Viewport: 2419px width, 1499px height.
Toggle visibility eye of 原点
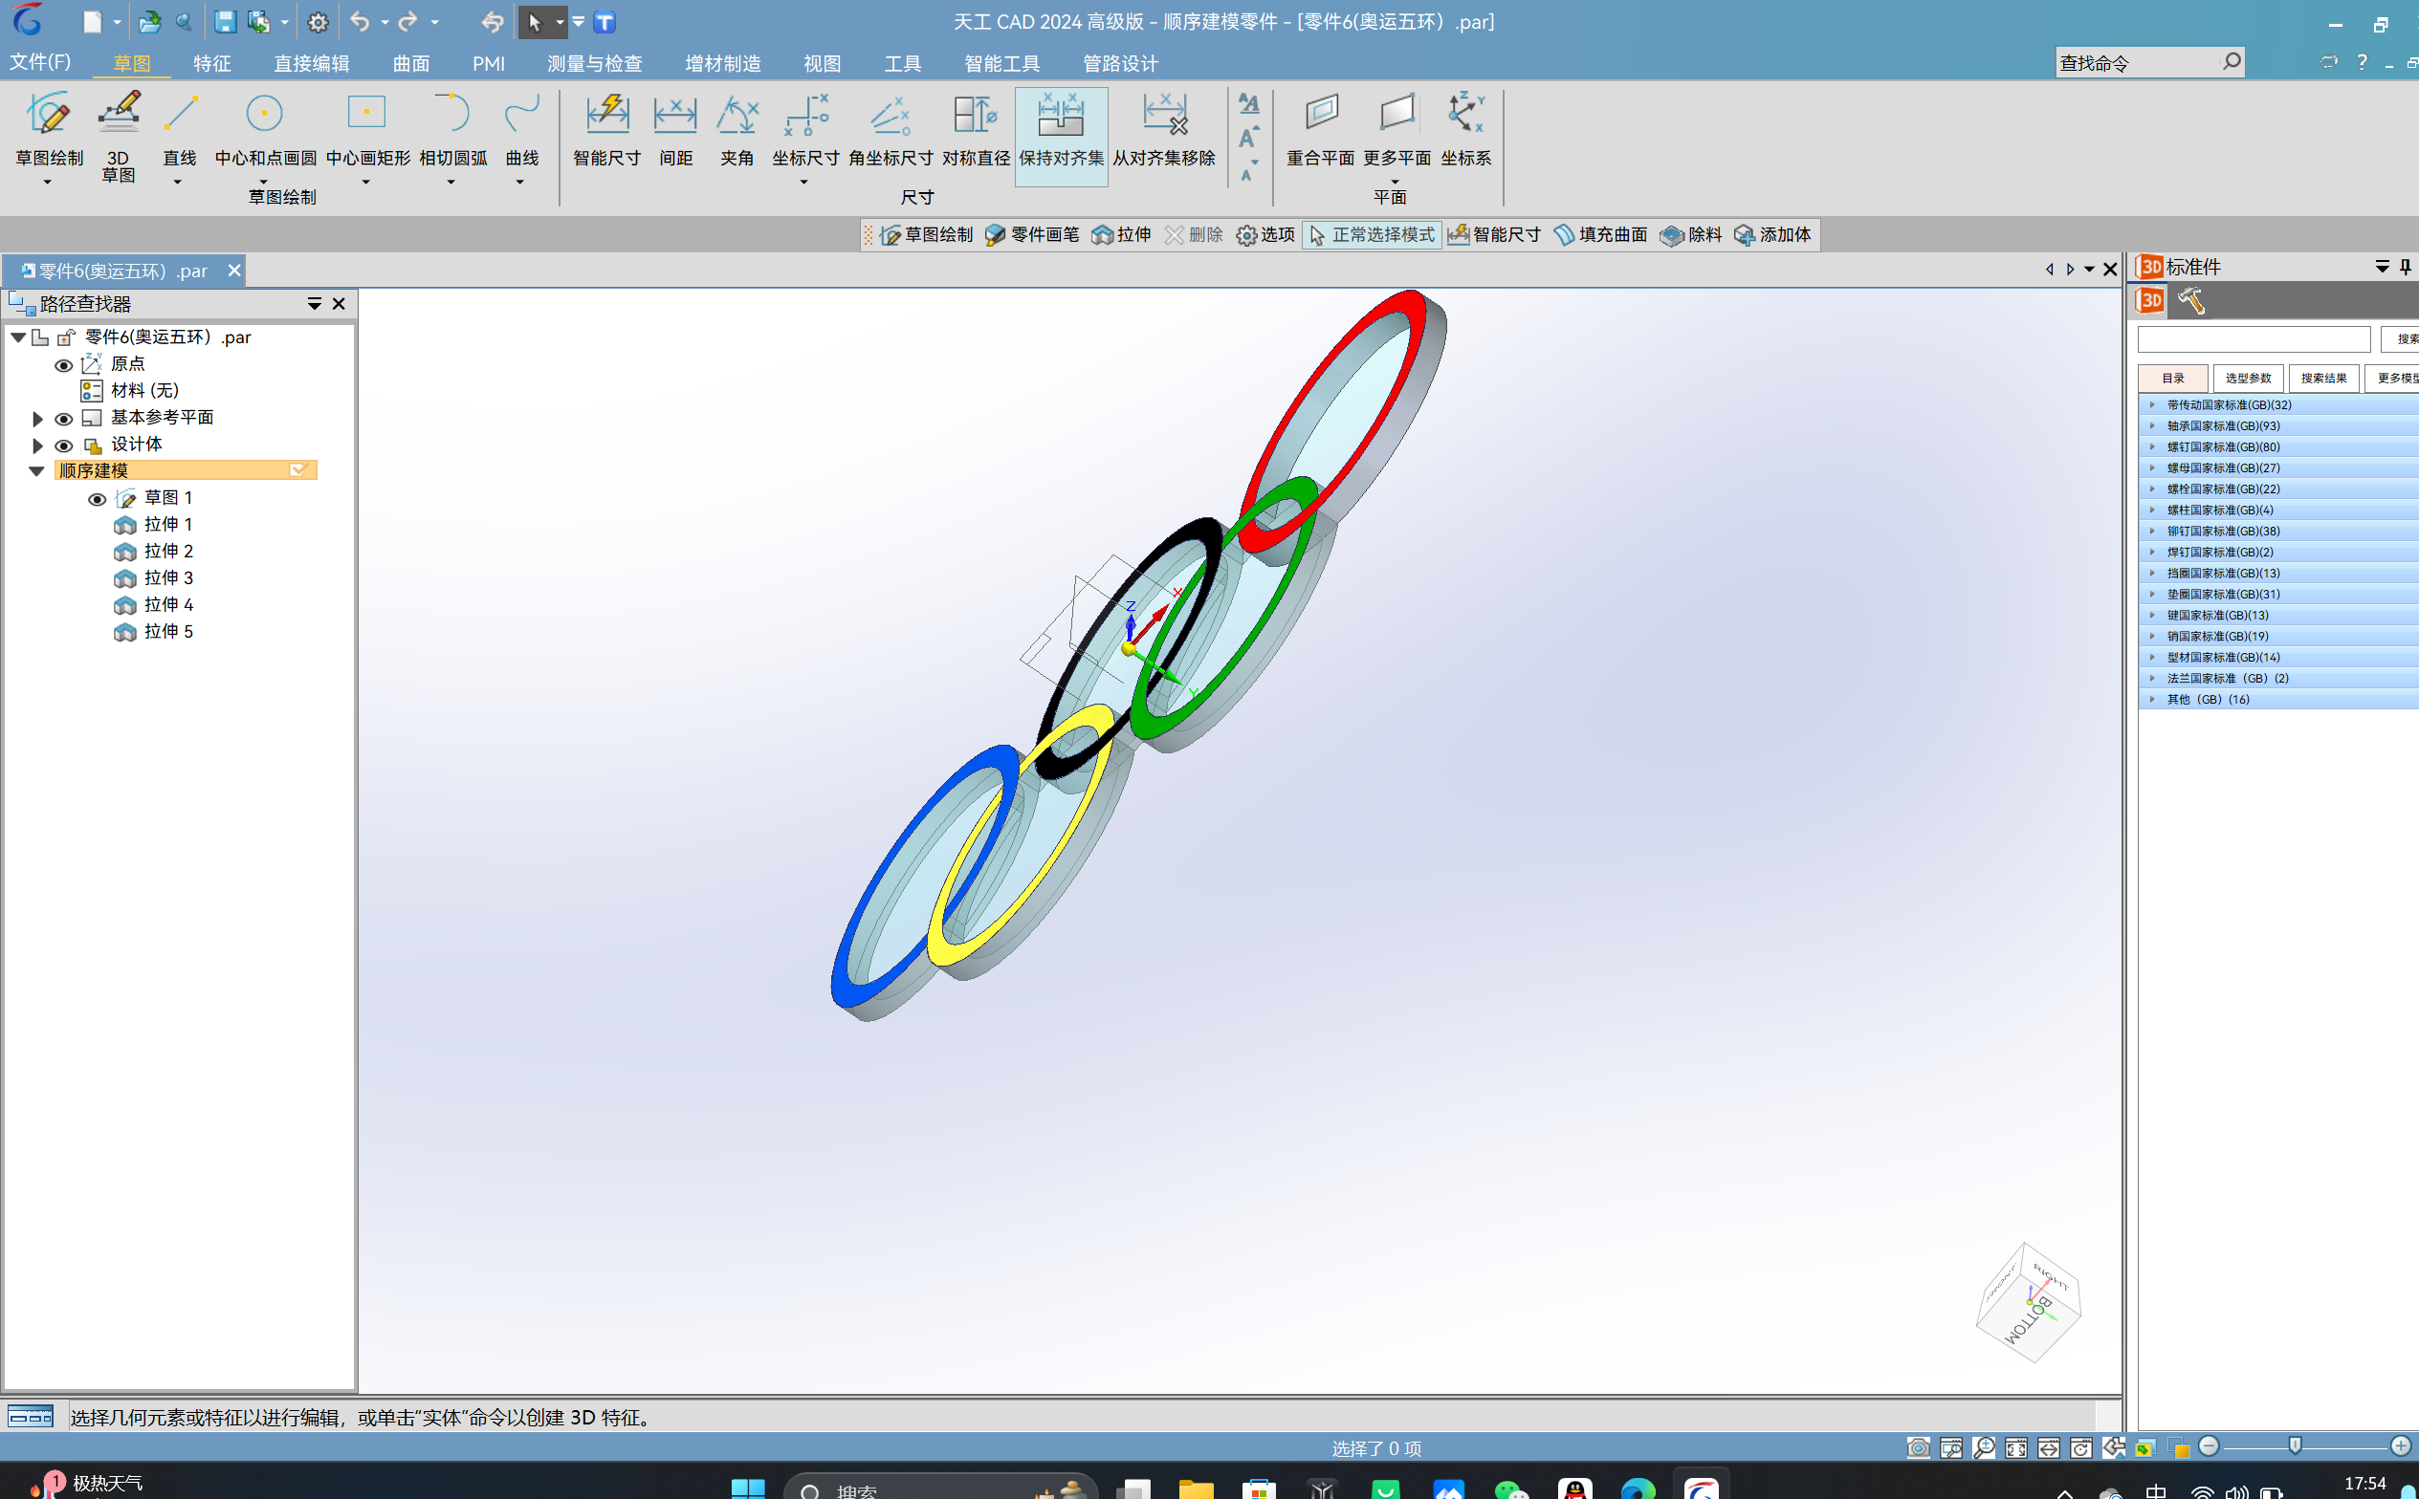(63, 365)
